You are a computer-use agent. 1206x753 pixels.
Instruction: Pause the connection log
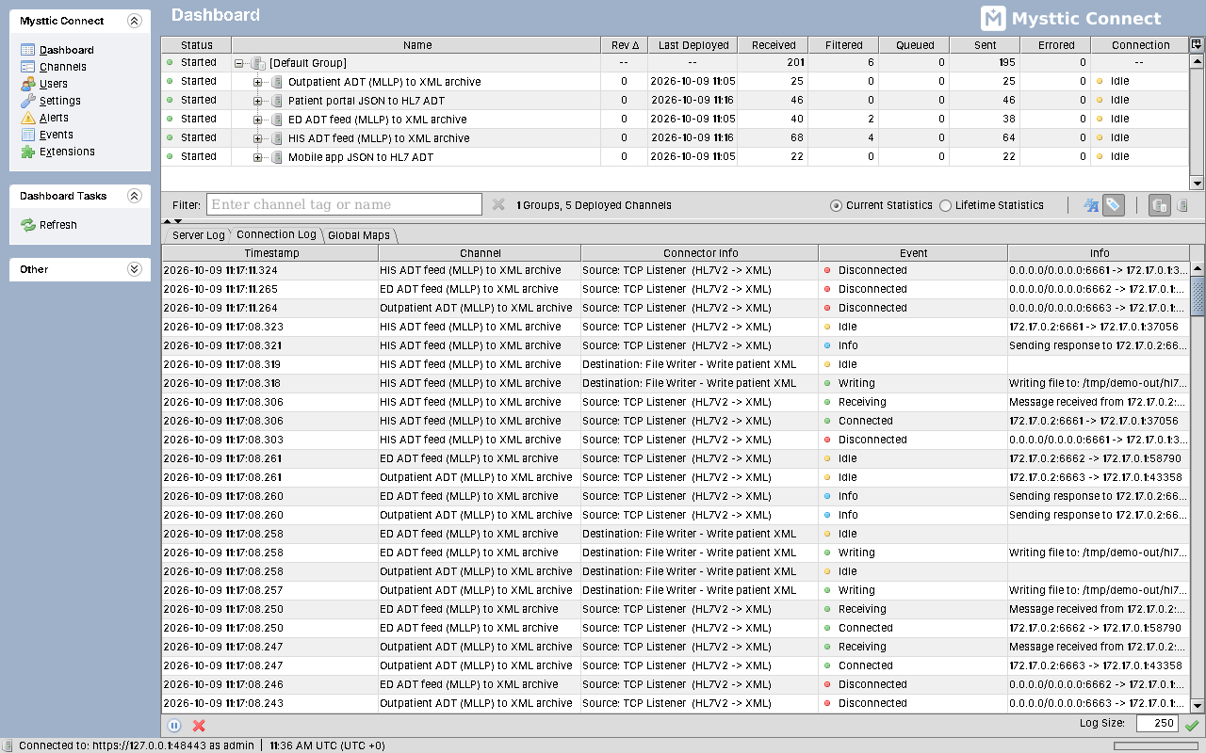(174, 725)
